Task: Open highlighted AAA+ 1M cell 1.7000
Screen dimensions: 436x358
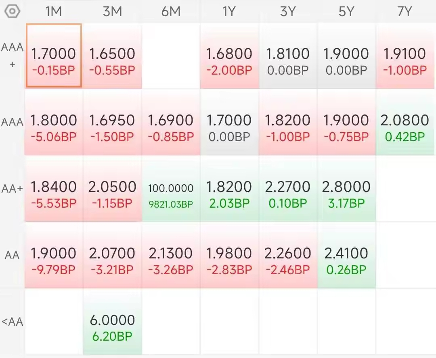Action: 54,56
